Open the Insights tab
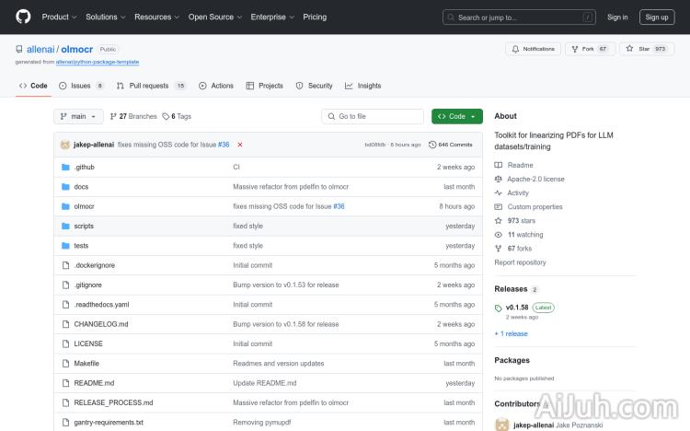This screenshot has width=690, height=431. (363, 86)
